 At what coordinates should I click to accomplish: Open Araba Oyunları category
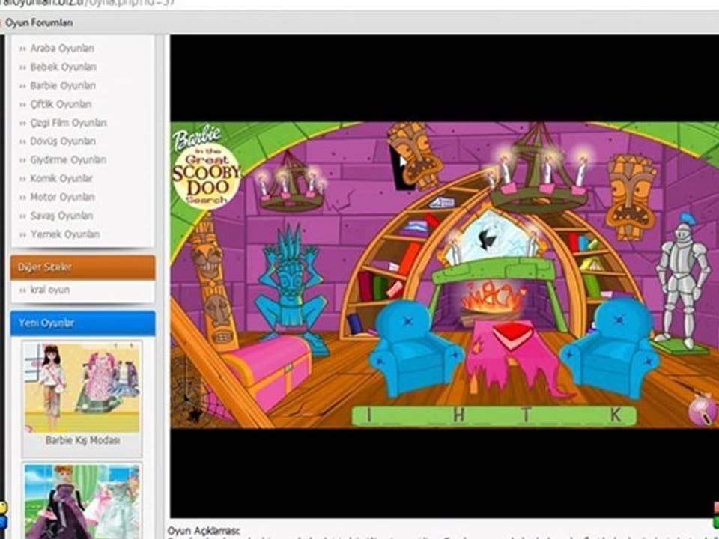pyautogui.click(x=62, y=48)
